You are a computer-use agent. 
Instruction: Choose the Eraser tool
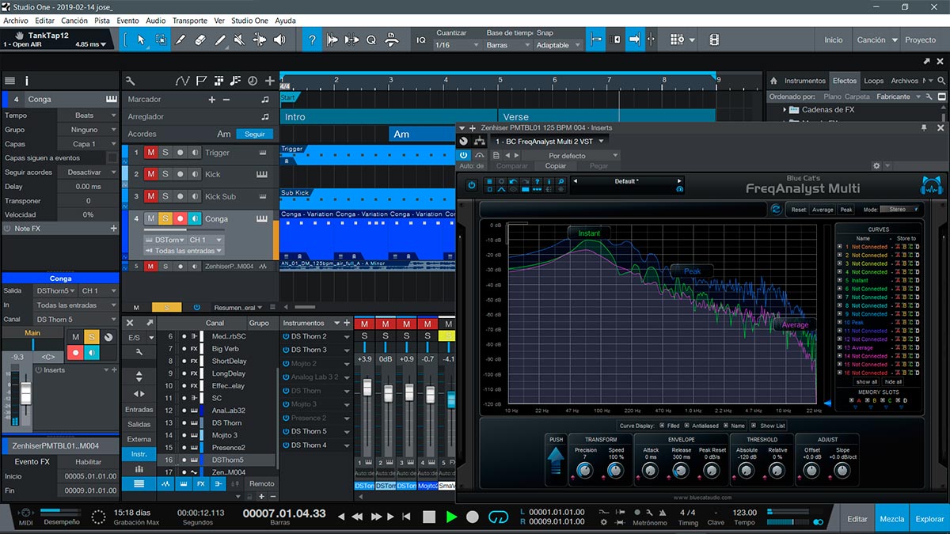[x=200, y=39]
